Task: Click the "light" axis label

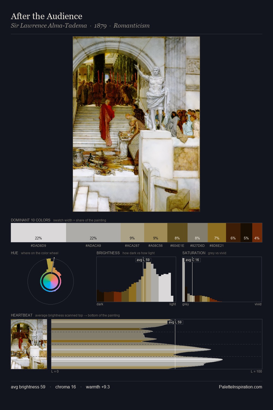Action: coord(173,304)
